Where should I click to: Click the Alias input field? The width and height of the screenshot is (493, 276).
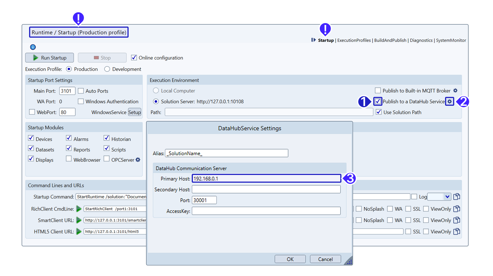point(227,153)
